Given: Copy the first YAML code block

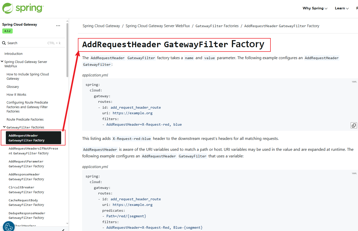Looking at the screenshot, I should tap(354, 125).
